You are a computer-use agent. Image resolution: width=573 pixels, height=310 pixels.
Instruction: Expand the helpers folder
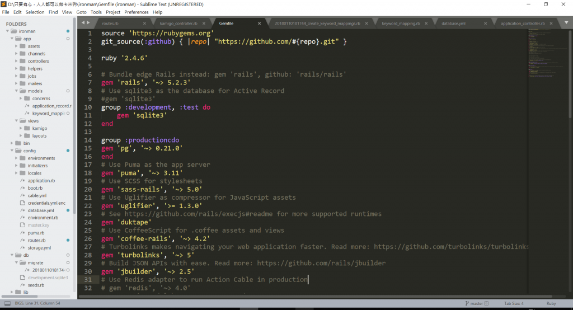pyautogui.click(x=16, y=68)
